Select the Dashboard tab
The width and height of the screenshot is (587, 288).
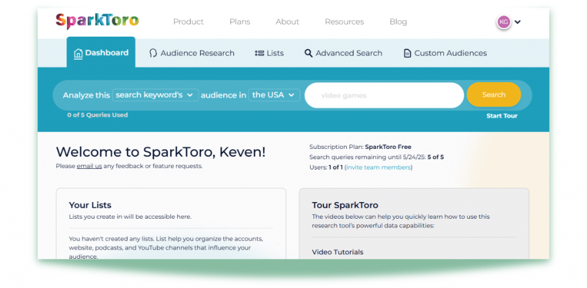[x=101, y=52]
